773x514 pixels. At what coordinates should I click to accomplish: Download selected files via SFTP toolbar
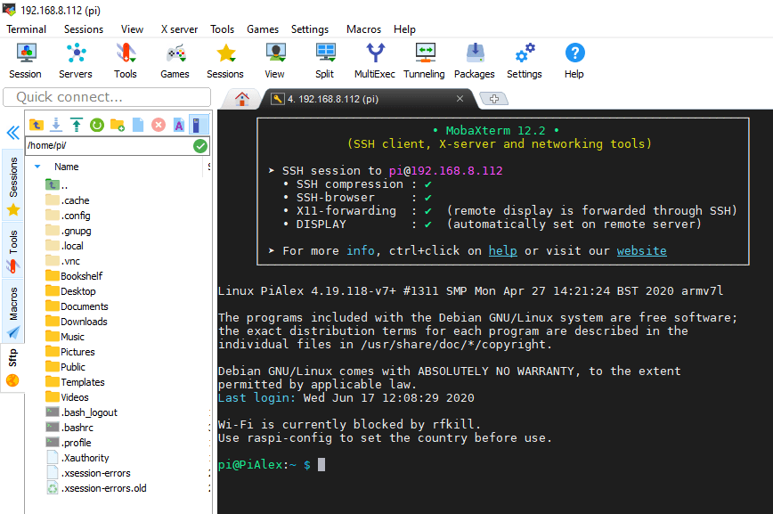tap(56, 125)
